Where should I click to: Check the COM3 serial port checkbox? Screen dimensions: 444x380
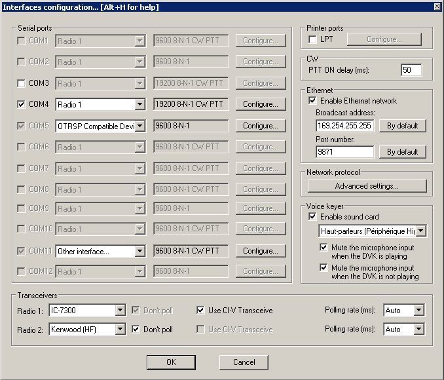[22, 83]
